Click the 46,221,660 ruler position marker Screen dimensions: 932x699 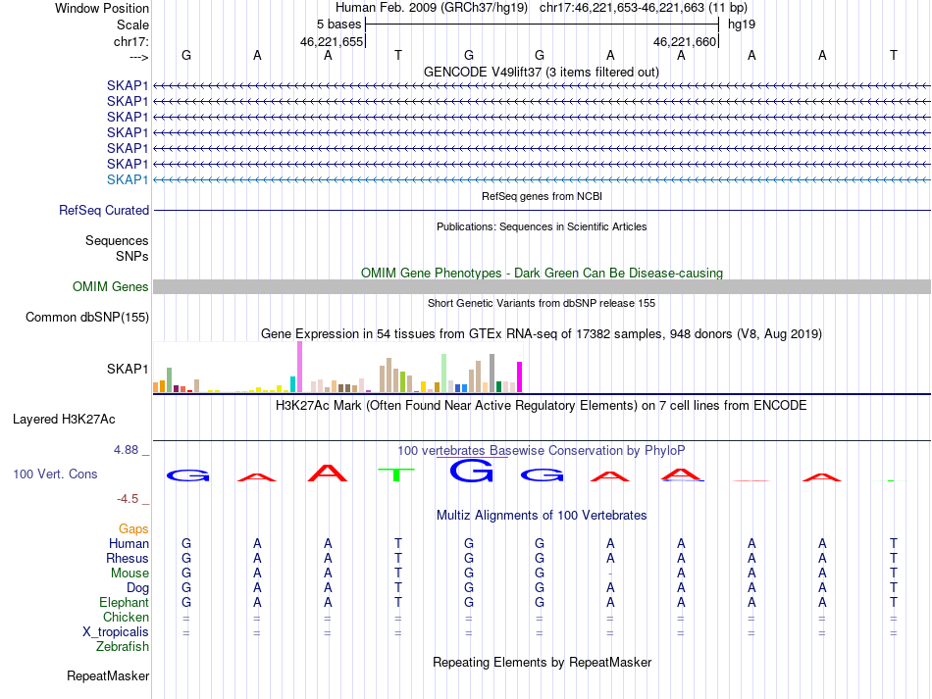tap(684, 41)
